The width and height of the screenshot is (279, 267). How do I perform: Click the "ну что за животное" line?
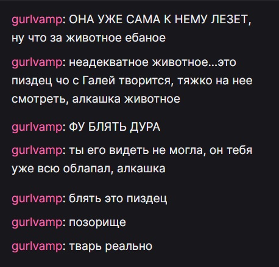click(88, 38)
